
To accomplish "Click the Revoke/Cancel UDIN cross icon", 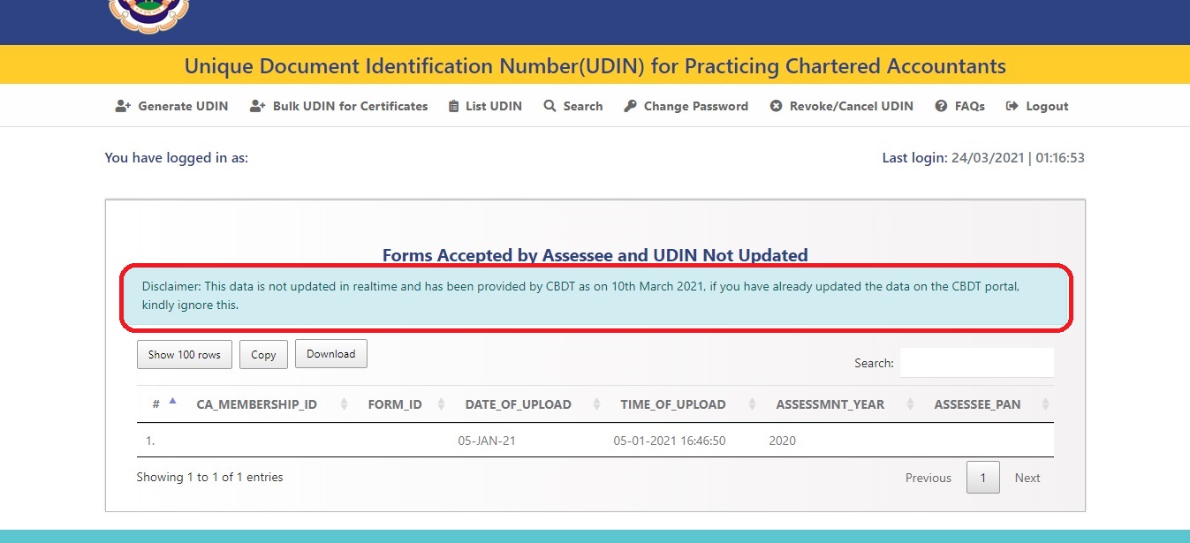I will coord(776,106).
